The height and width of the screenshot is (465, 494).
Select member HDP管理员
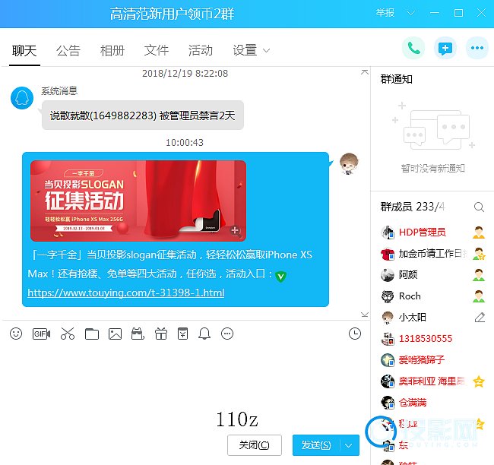tap(423, 232)
